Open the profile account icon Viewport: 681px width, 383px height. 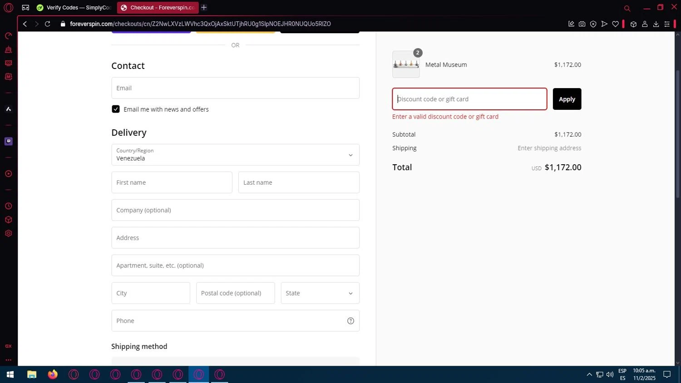click(x=645, y=24)
